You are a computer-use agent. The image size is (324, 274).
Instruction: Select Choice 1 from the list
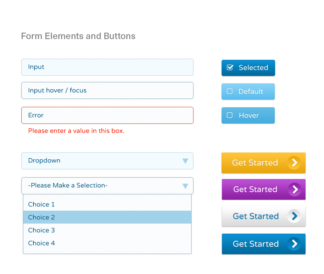click(x=107, y=204)
